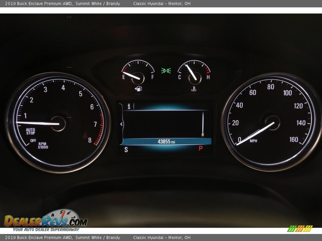Viewport: 322px width, 241px height.
Task: Click the red P gear indicator
Action: (x=201, y=148)
